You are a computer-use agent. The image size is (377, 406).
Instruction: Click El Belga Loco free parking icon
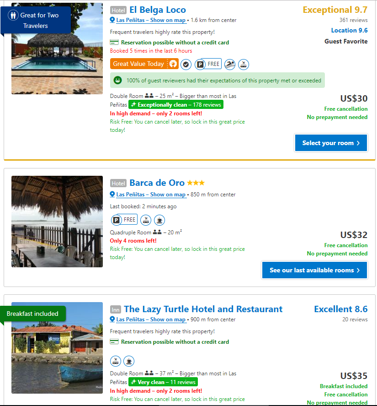point(200,65)
